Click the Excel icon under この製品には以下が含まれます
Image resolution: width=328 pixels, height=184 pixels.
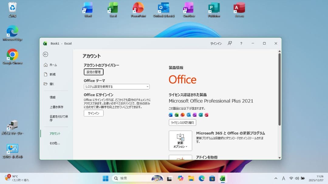(176, 115)
